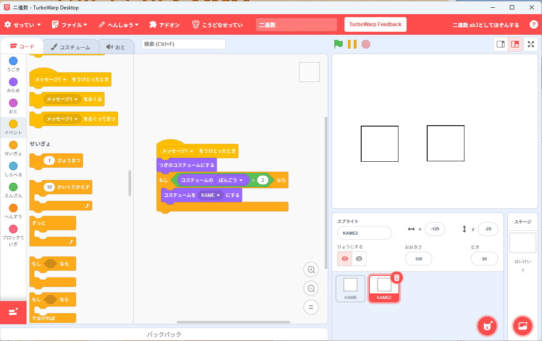Image resolution: width=542 pixels, height=341 pixels.
Task: Switch to large stage layout
Action: (515, 44)
